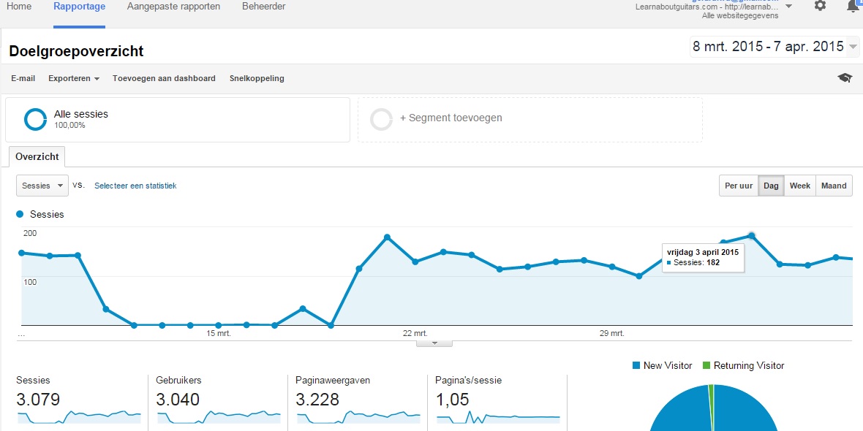The image size is (863, 431).
Task: Switch chart granularity to Maand
Action: 834,186
